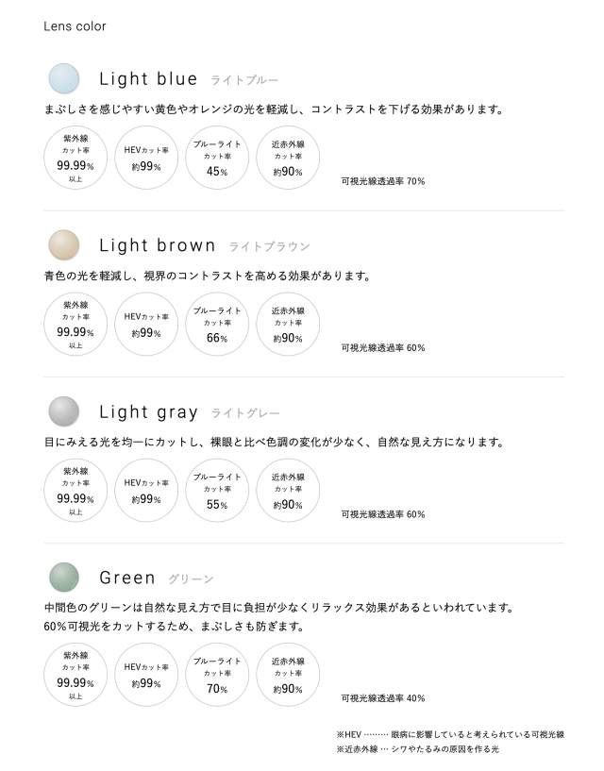
Task: Click Light blue blue-light cut 45% badge
Action: click(217, 158)
